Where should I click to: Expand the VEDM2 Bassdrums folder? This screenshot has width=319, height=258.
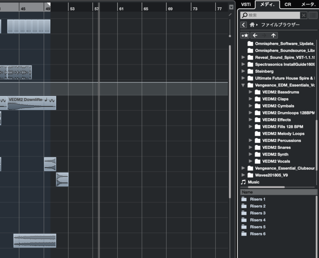[250, 92]
